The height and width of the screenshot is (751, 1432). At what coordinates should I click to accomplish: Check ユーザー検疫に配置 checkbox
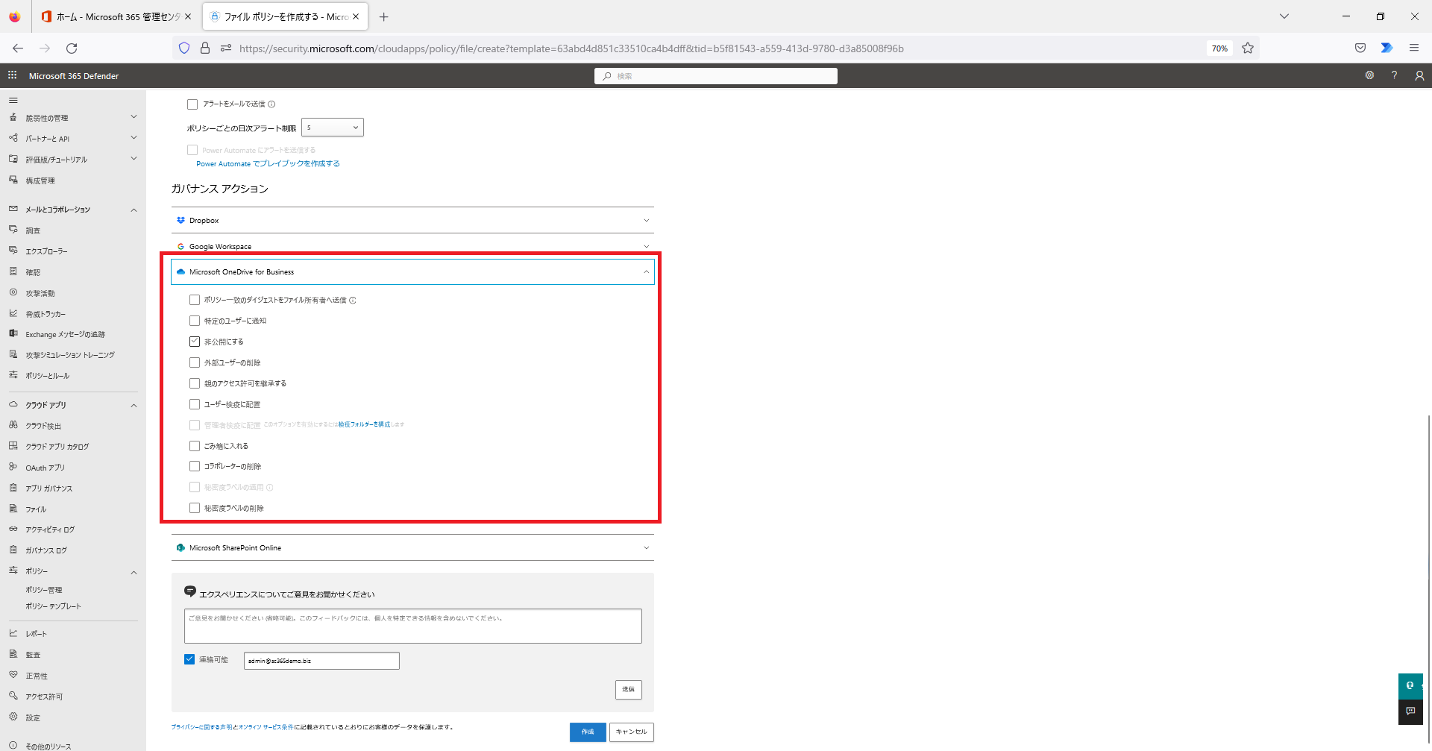tap(195, 404)
